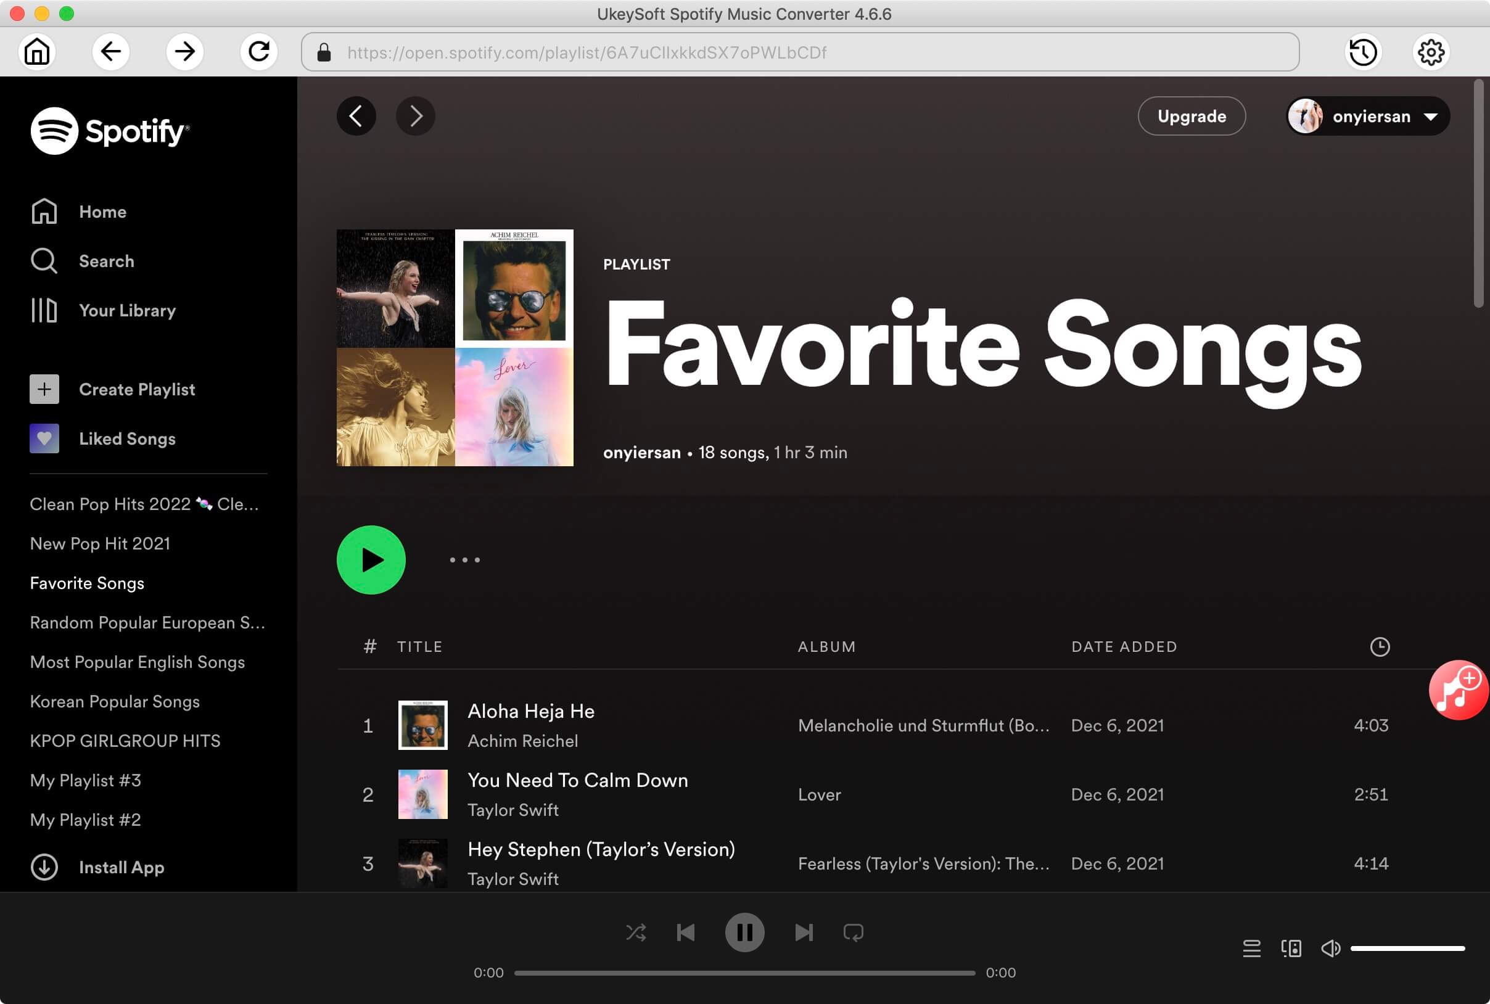Click the Upgrade button
The height and width of the screenshot is (1004, 1490).
click(x=1191, y=114)
